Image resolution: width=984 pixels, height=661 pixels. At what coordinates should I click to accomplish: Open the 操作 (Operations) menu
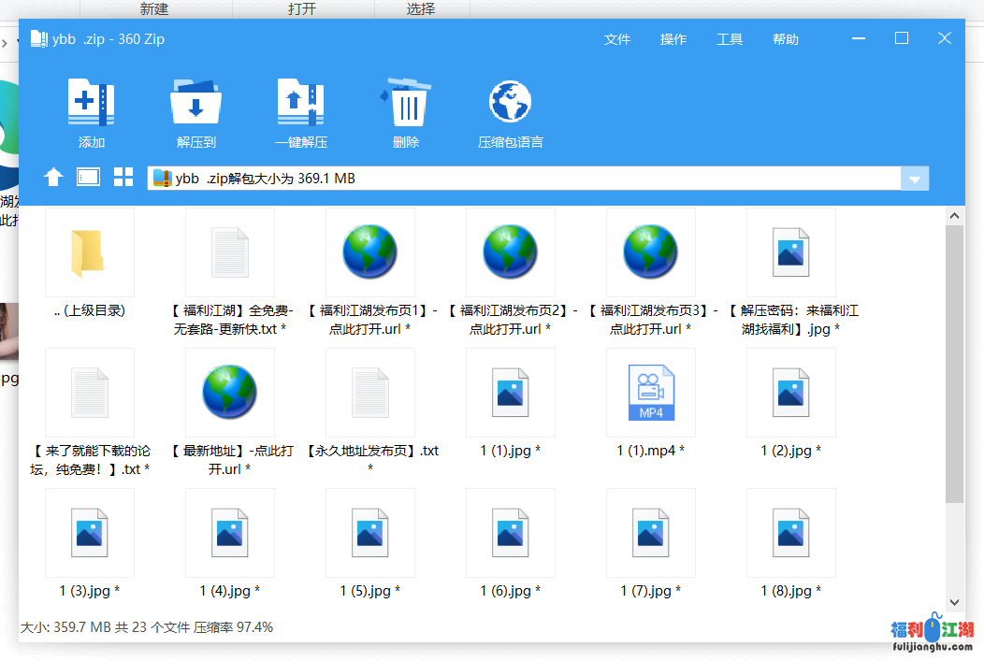[x=673, y=39]
